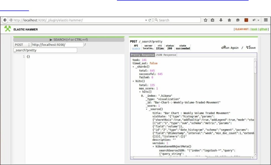Click the _search?pretty endpoint input field
Viewport: 271px width, 165px height.
click(x=45, y=50)
